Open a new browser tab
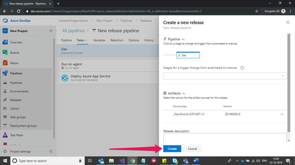Viewport: 295px width, 165px height. tap(58, 3)
